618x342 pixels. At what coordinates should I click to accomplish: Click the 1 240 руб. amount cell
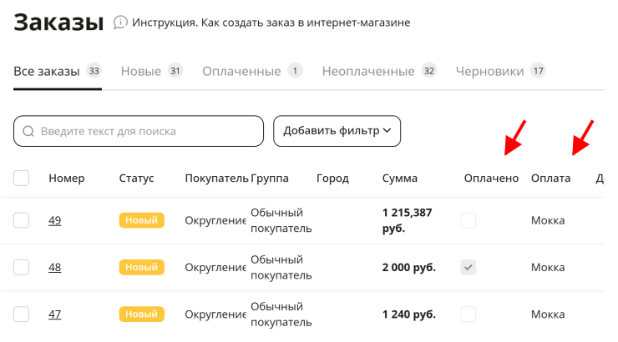coord(408,314)
